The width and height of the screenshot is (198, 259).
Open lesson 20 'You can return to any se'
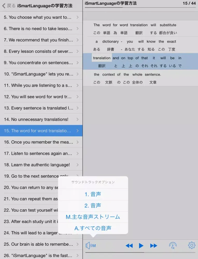coord(29,188)
